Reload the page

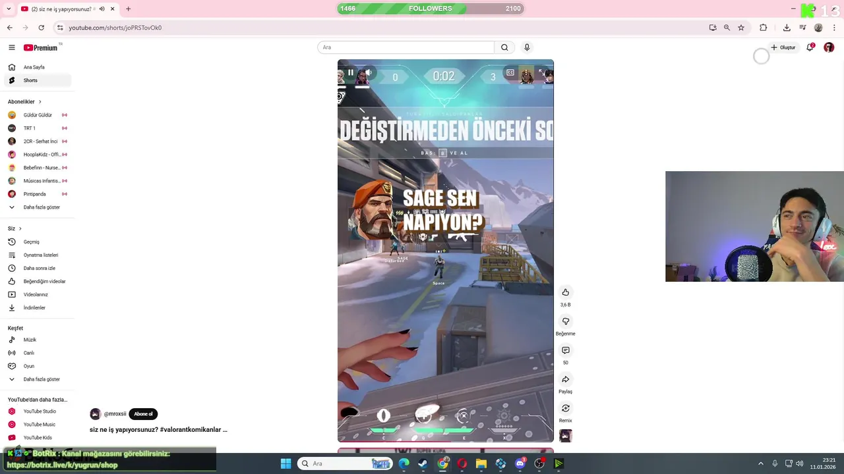click(x=41, y=28)
